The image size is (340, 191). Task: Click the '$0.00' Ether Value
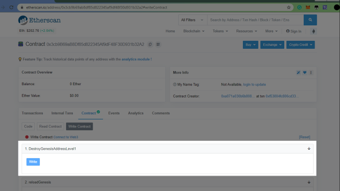74,95
